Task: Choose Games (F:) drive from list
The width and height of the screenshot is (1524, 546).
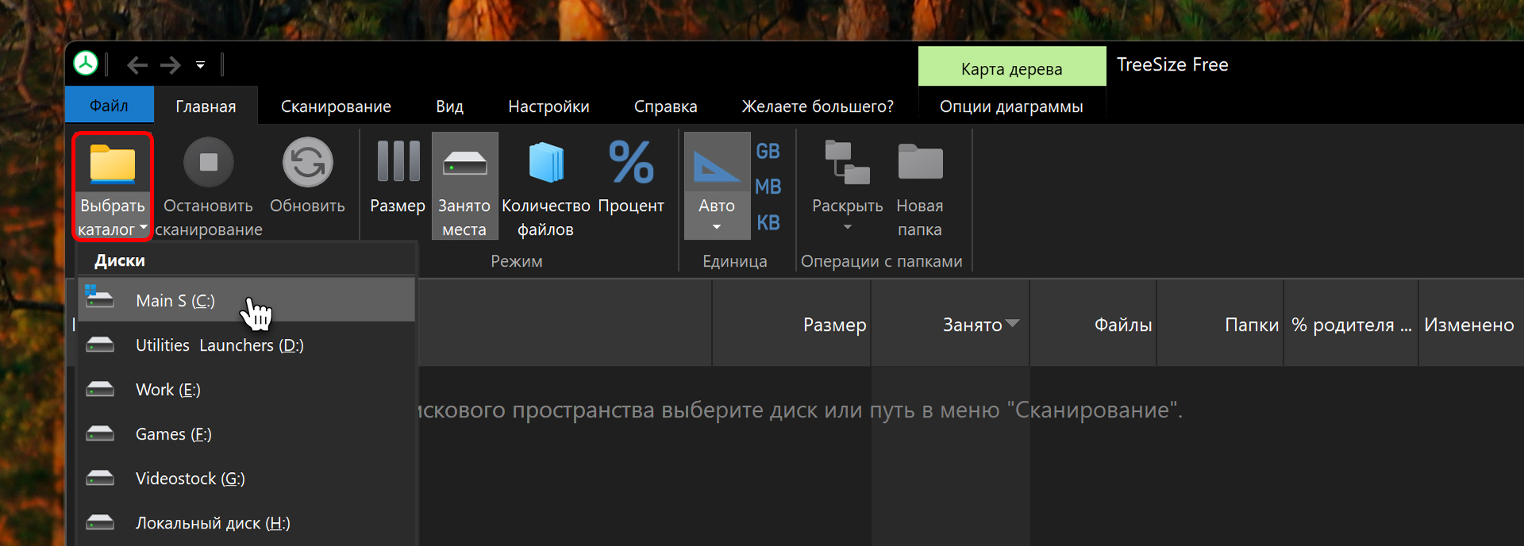Action: [173, 434]
